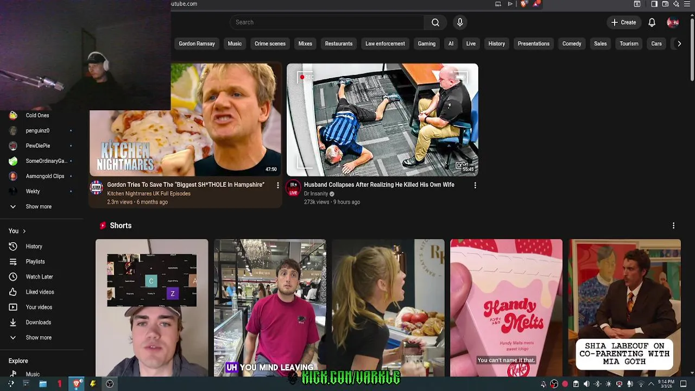Open the volume icon in system tray
The height and width of the screenshot is (391, 695).
click(586, 384)
